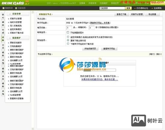The height and width of the screenshot is (130, 165).
Task: Open the 系统主页 top menu
Action: (115, 3)
